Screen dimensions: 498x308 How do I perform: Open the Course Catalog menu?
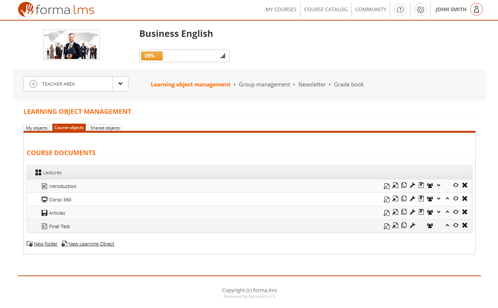coord(325,9)
